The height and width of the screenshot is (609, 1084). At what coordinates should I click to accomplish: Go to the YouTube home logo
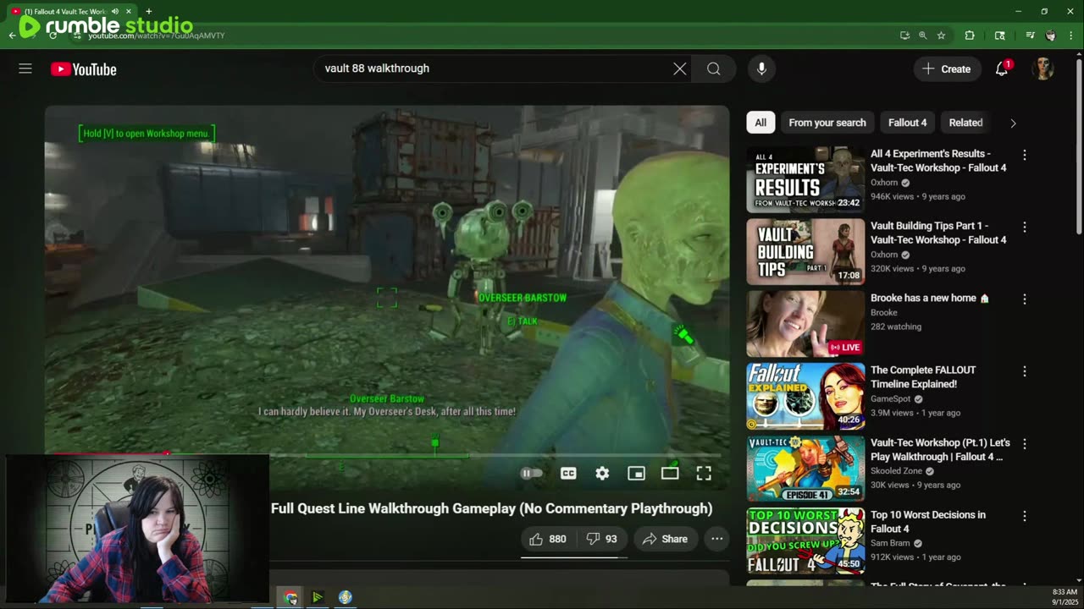pyautogui.click(x=83, y=69)
